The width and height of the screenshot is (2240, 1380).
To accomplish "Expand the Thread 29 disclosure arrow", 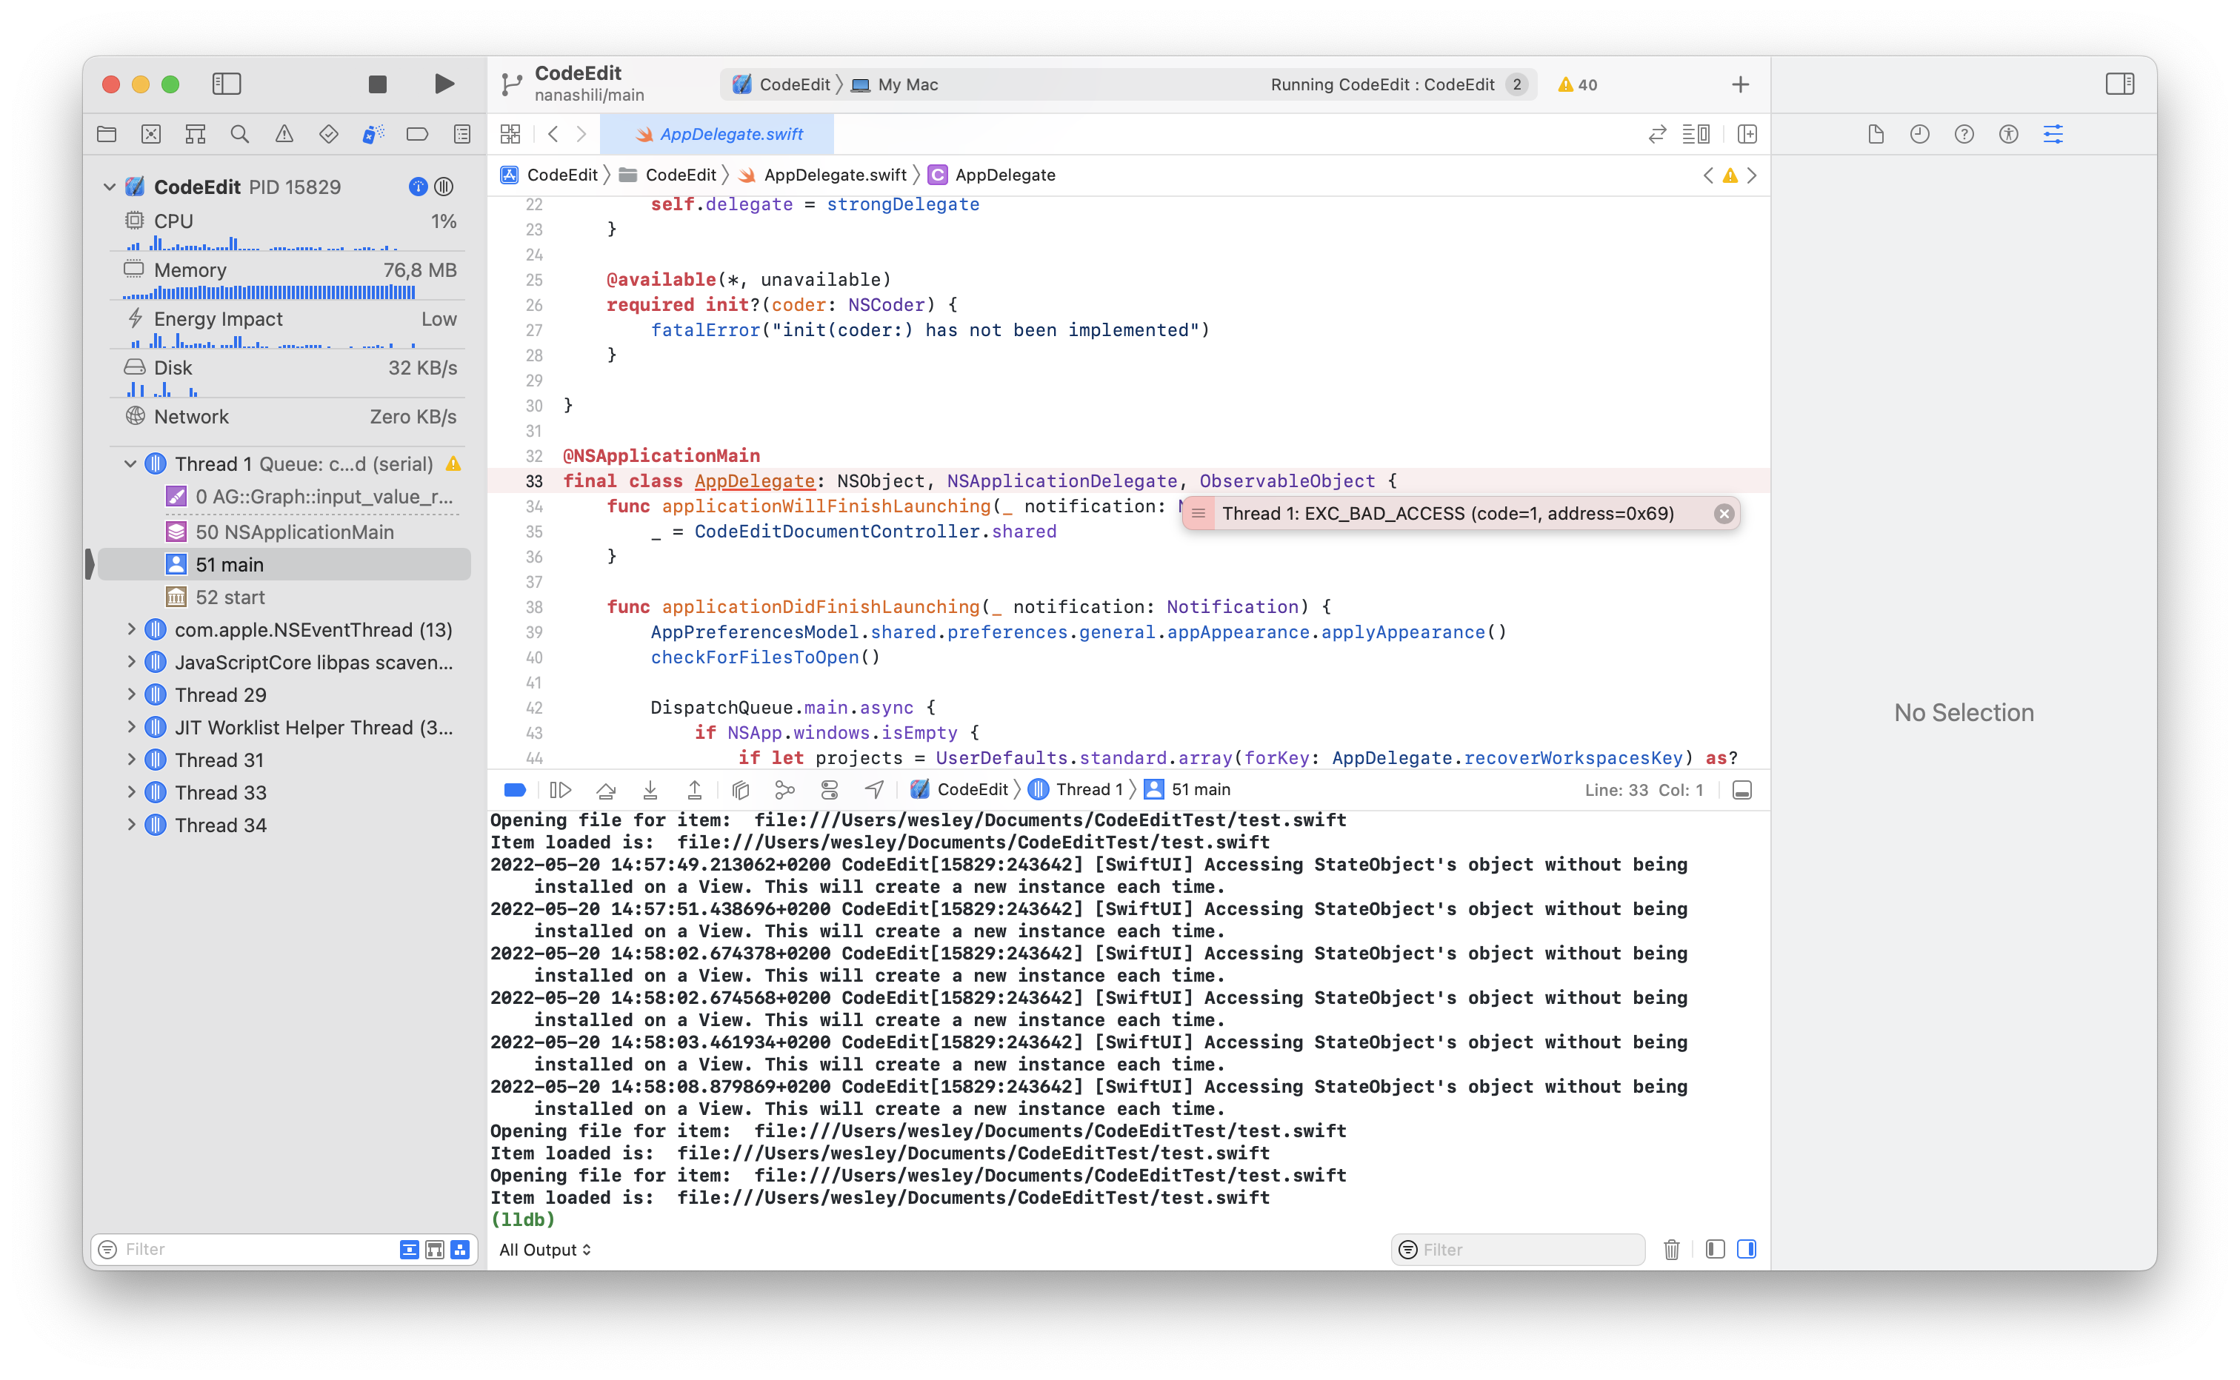I will click(x=130, y=694).
